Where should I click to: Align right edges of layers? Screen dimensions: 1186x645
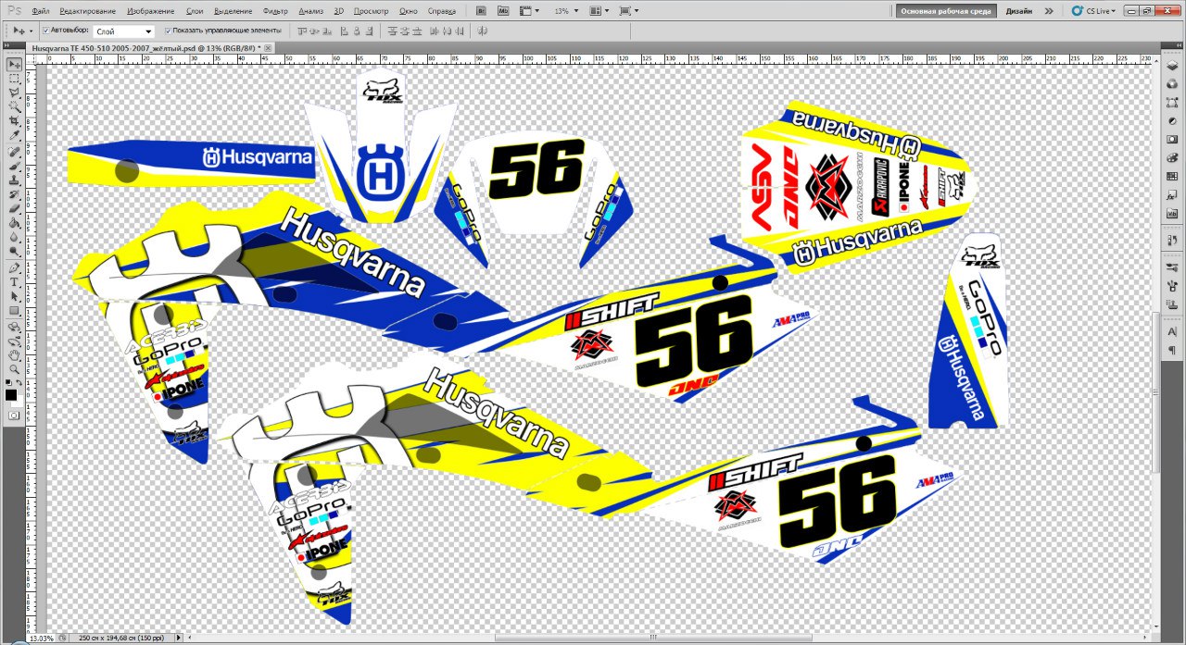(x=369, y=31)
